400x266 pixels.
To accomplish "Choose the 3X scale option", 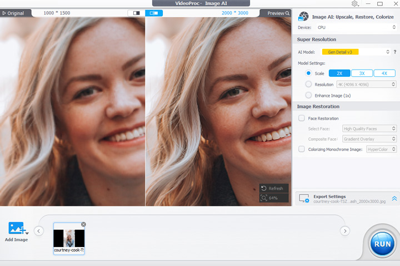I will point(362,73).
